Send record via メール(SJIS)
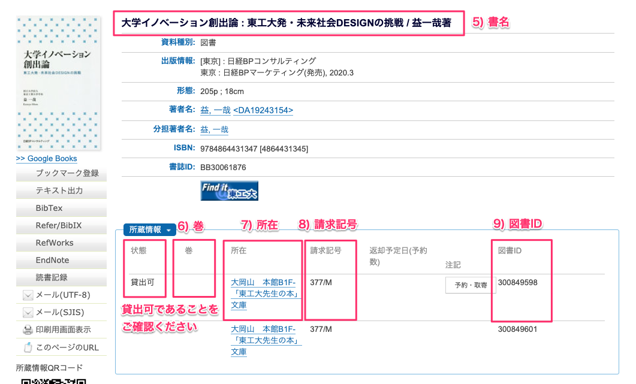 tap(60, 313)
